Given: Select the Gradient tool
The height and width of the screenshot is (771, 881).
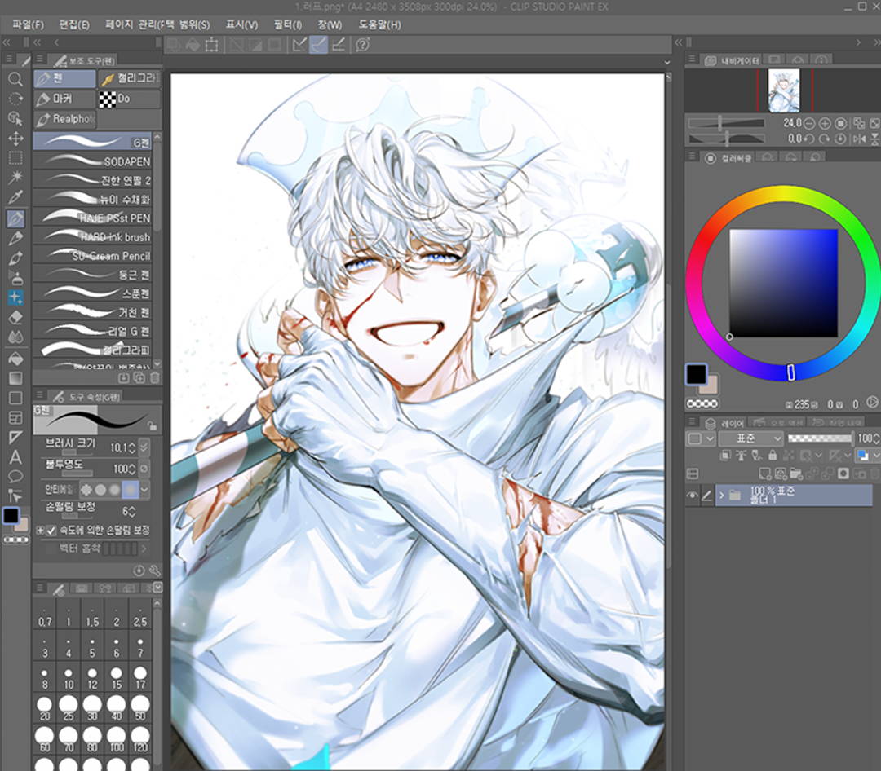Looking at the screenshot, I should [15, 378].
